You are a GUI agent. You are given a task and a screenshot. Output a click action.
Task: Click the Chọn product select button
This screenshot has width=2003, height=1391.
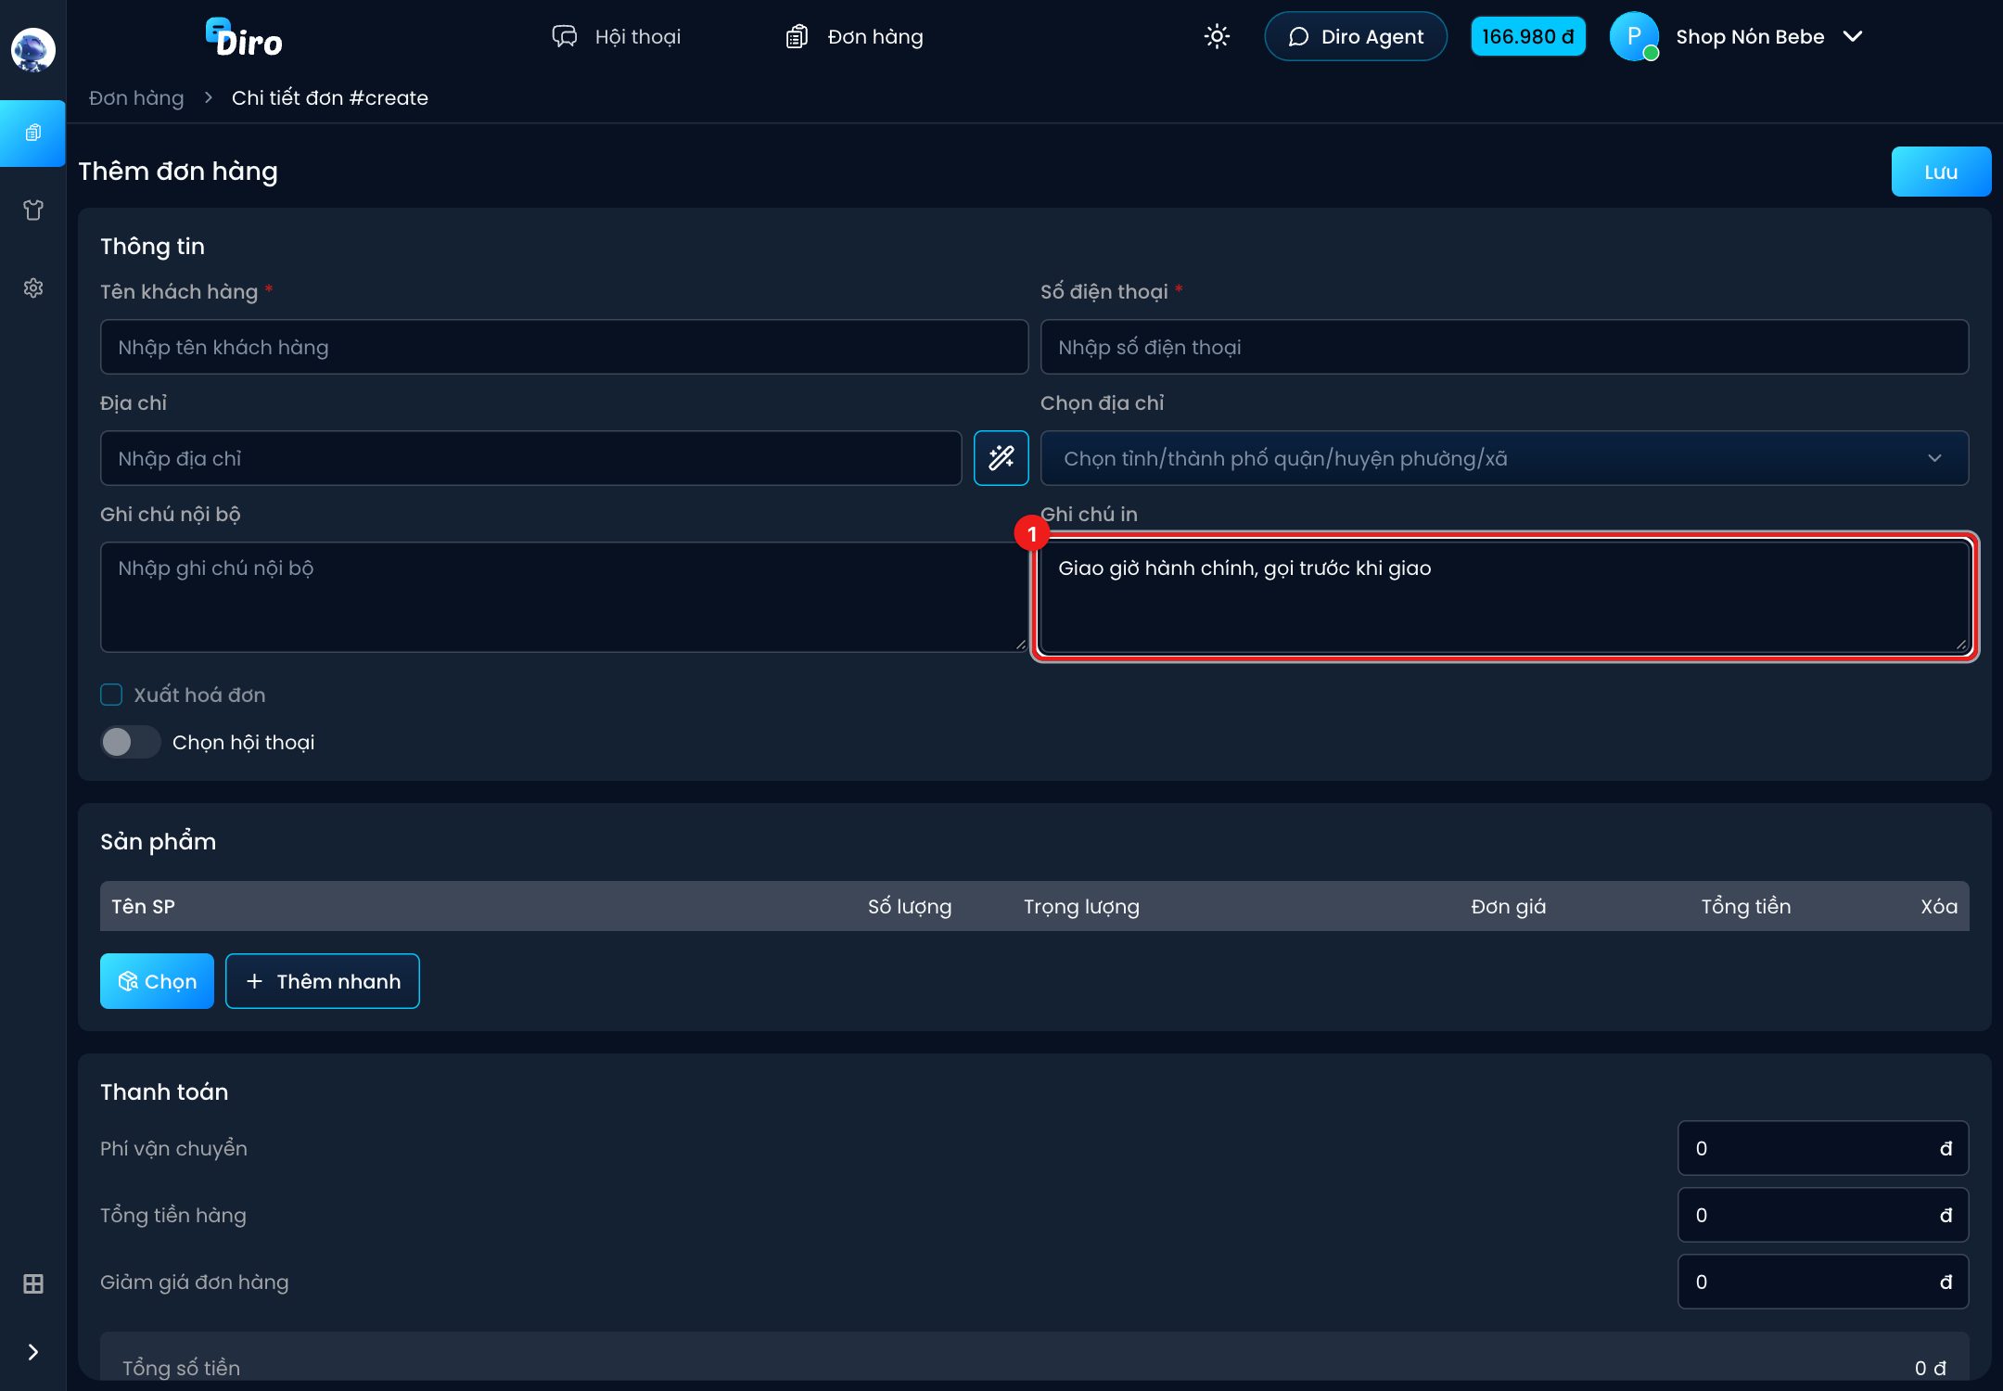(x=157, y=981)
